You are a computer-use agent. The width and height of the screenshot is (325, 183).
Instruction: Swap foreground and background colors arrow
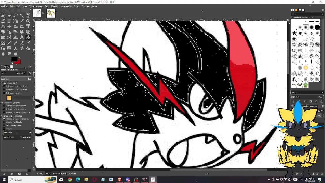tap(20, 58)
